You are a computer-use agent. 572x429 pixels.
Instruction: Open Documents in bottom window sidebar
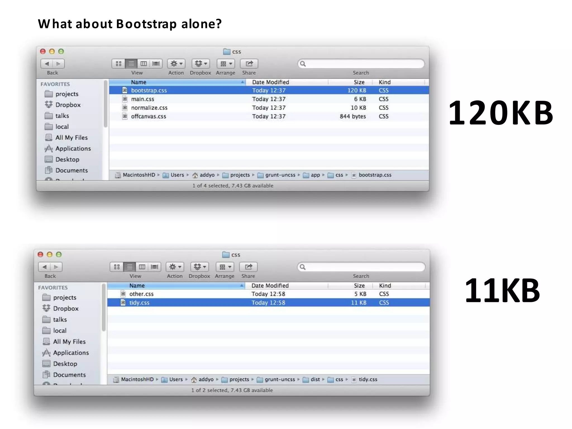point(64,375)
